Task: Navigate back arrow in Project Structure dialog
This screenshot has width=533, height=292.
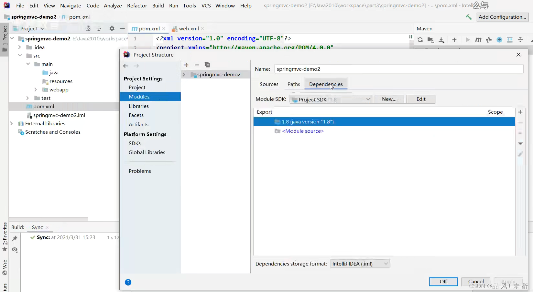Action: pos(126,66)
